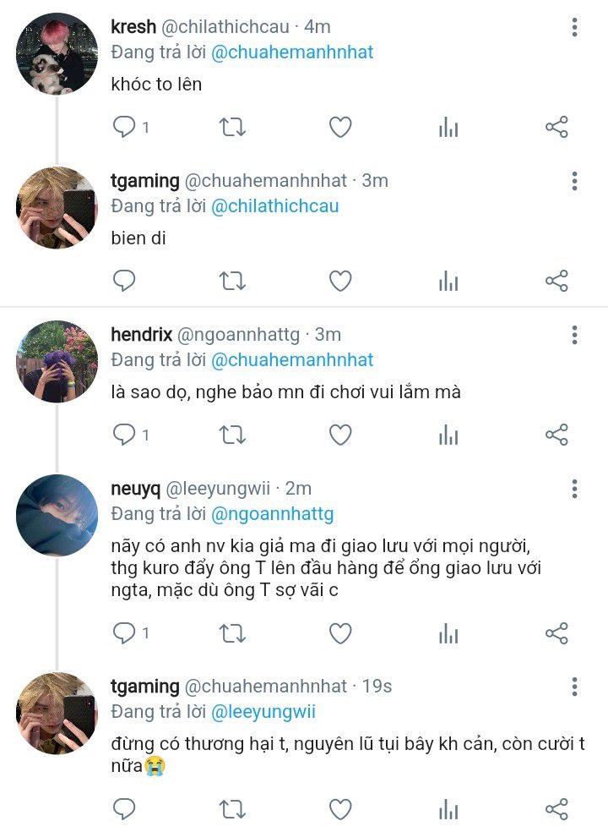Retweet neuyq's tweet about giả ma
Screen dimensions: 608x832
click(x=232, y=633)
